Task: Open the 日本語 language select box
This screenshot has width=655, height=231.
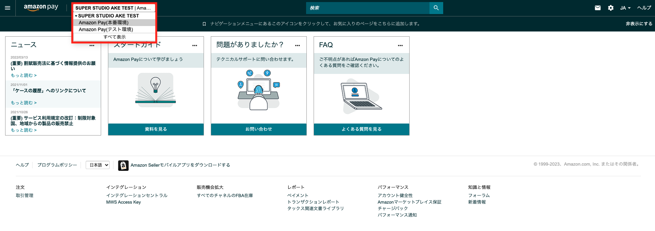Action: (98, 165)
